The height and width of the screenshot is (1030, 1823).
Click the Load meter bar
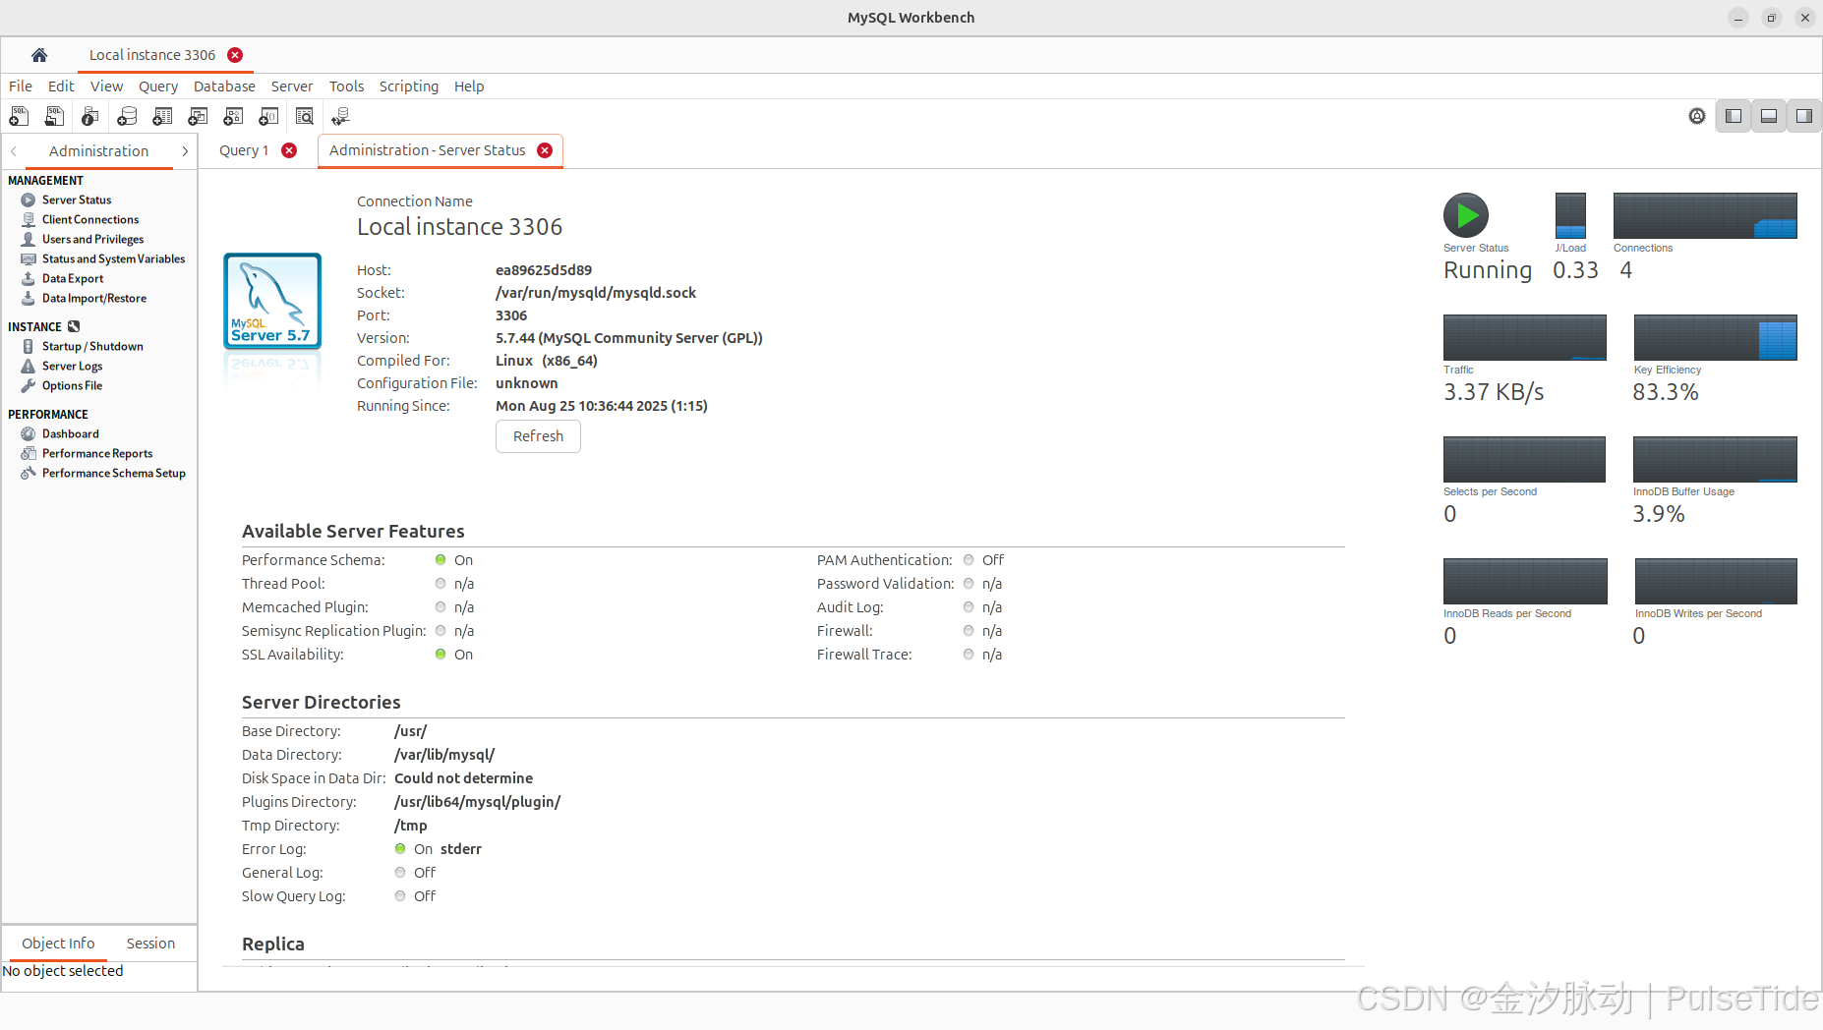[x=1570, y=215]
